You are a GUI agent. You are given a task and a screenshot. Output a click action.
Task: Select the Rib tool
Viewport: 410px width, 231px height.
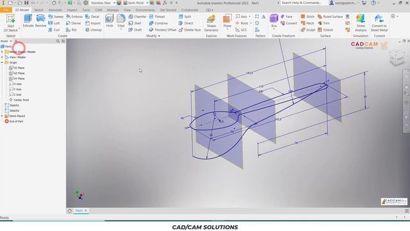(x=71, y=30)
